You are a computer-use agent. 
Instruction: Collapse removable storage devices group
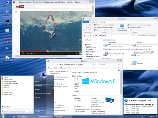[x=102, y=49]
